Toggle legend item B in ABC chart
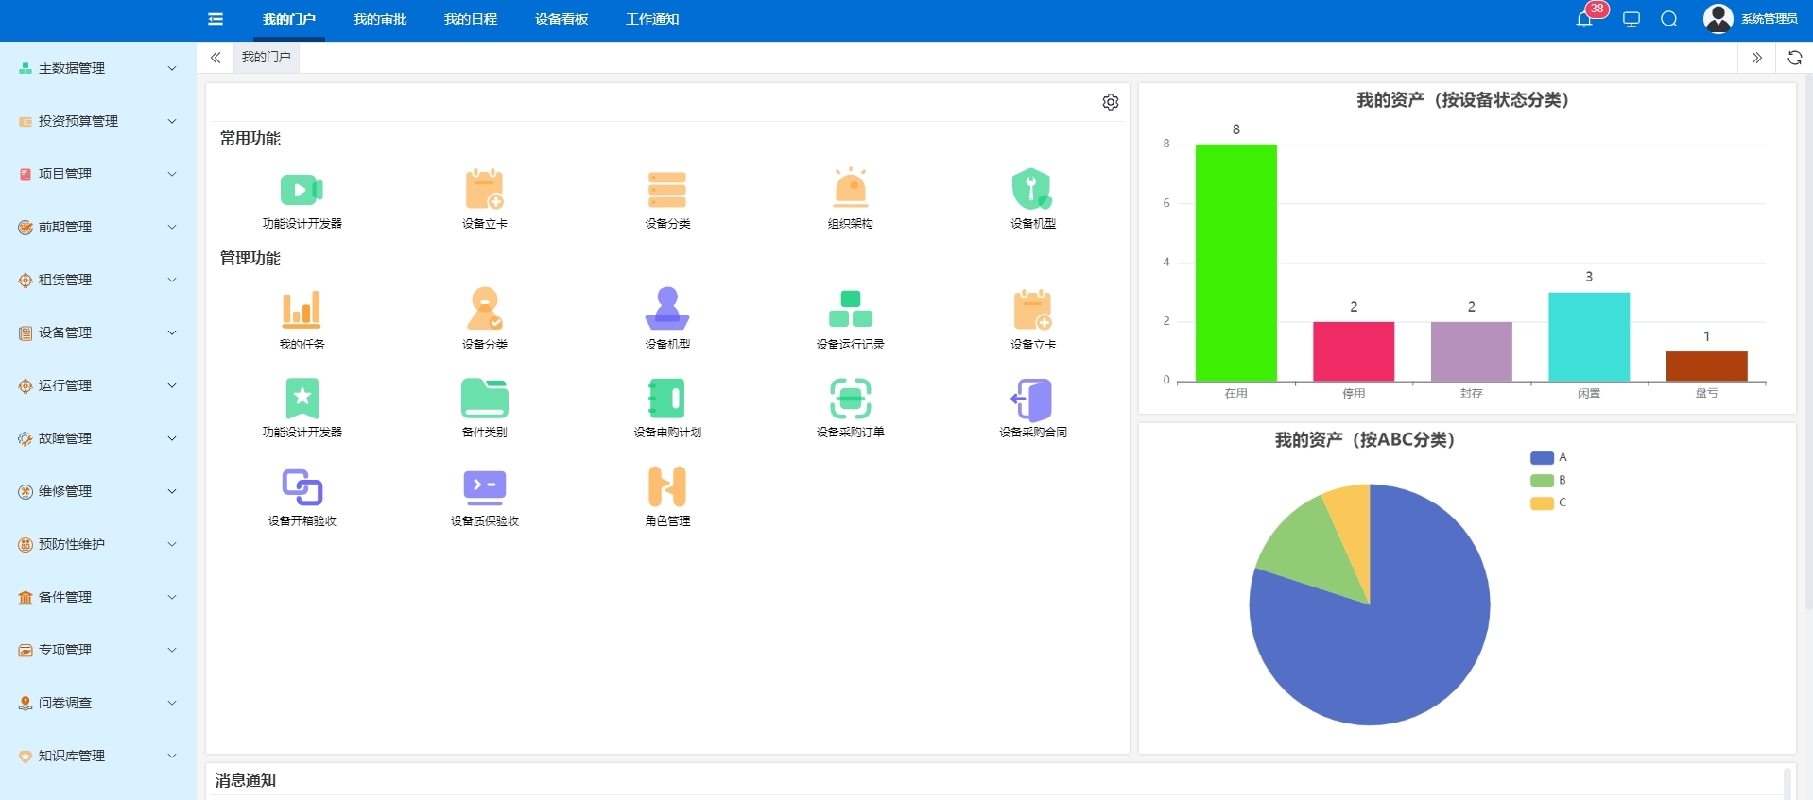Image resolution: width=1813 pixels, height=800 pixels. [1548, 481]
